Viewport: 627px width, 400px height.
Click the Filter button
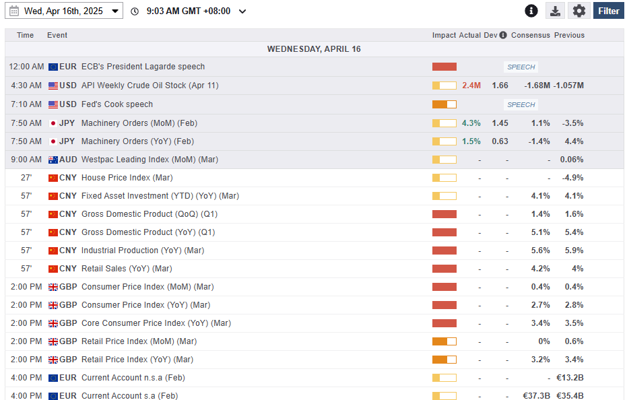pyautogui.click(x=608, y=11)
